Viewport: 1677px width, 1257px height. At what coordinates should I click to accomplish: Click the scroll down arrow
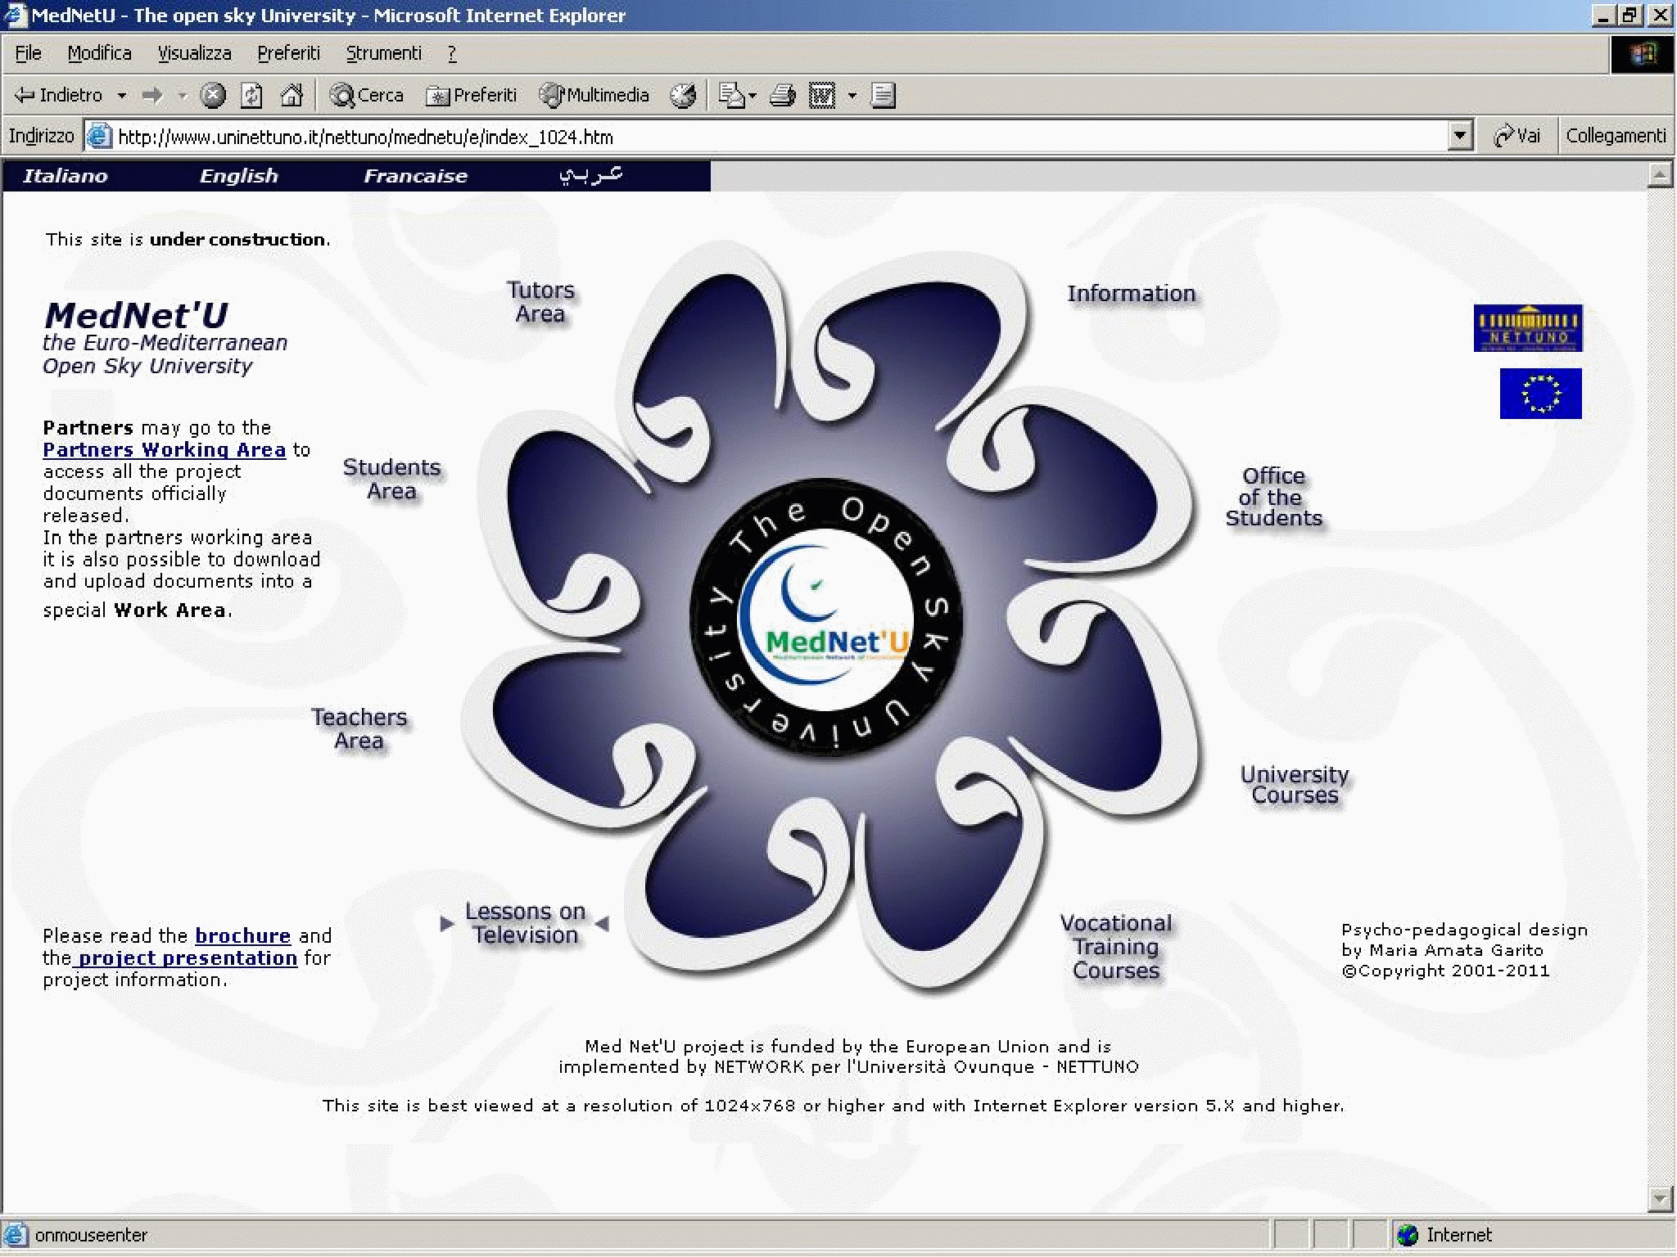(x=1660, y=1199)
